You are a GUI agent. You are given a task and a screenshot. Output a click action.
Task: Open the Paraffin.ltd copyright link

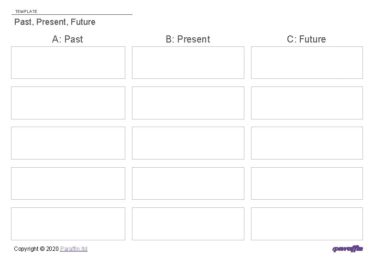[74, 249]
